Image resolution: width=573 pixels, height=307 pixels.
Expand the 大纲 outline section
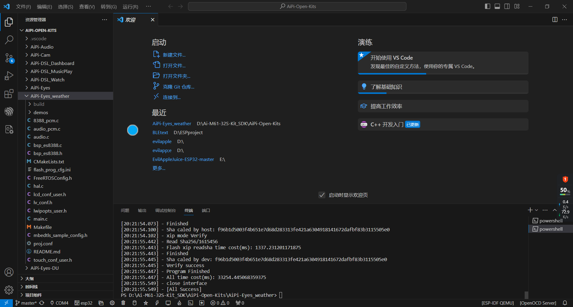click(66, 279)
